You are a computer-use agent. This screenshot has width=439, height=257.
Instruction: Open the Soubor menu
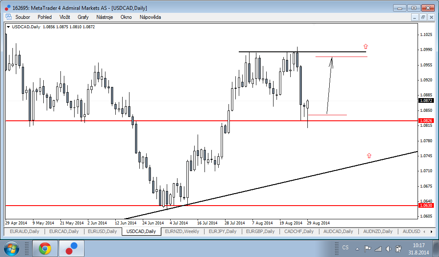coord(22,17)
